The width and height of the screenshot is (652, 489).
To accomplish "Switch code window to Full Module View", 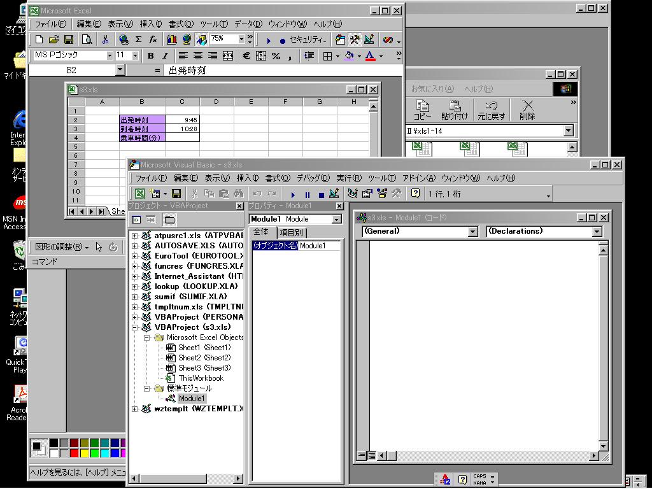I will [x=371, y=456].
